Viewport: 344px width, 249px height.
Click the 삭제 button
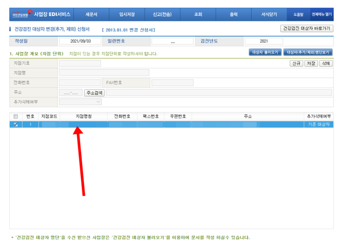[x=326, y=63]
